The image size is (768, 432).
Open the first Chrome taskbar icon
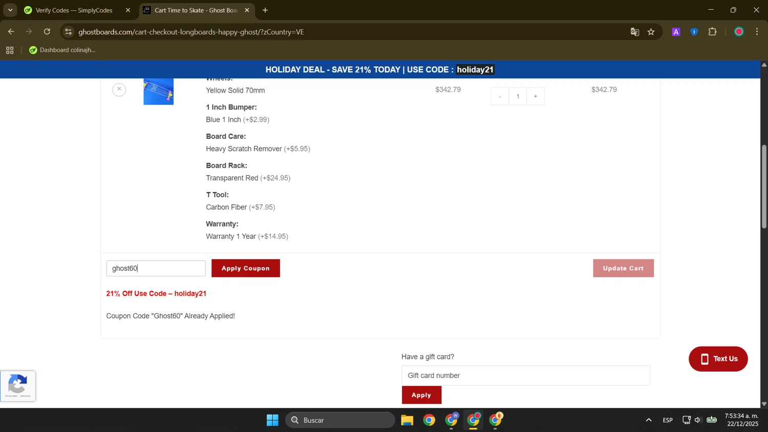tap(429, 420)
